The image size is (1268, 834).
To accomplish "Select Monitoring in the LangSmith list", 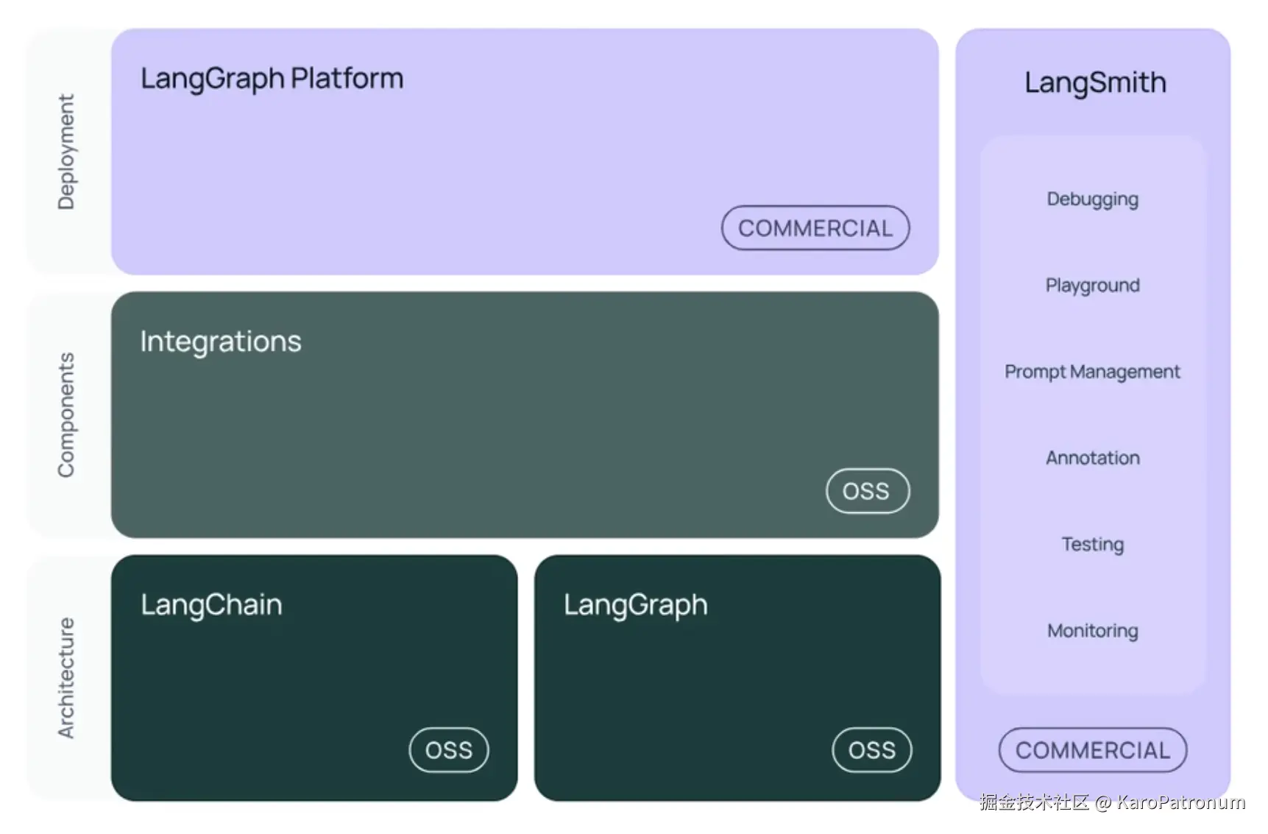I will (1092, 631).
